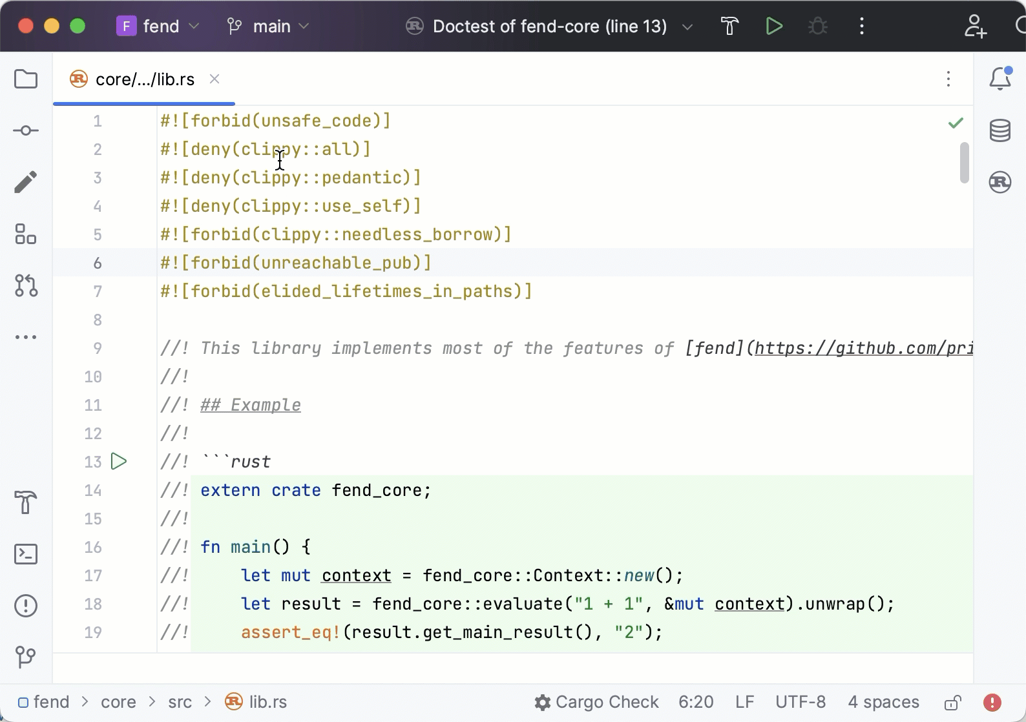Click the Cargo Check status widget
The image size is (1026, 722).
tap(596, 702)
